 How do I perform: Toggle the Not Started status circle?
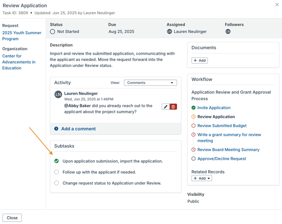tap(53, 32)
